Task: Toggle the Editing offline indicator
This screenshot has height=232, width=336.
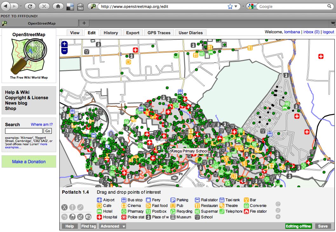Action: [298, 226]
